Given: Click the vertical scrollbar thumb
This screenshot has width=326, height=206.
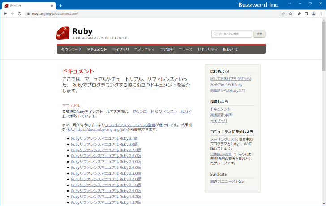Looking at the screenshot, I should (x=324, y=46).
